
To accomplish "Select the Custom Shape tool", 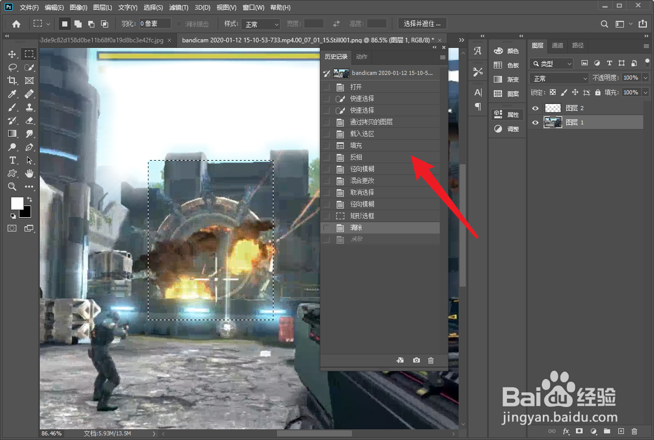I will 12,173.
